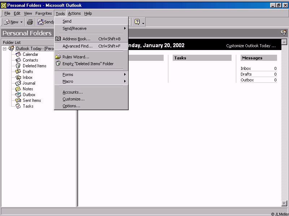Viewport: 289px width, 216px height.
Task: Click the Rules Wizard menu icon
Action: coord(58,57)
